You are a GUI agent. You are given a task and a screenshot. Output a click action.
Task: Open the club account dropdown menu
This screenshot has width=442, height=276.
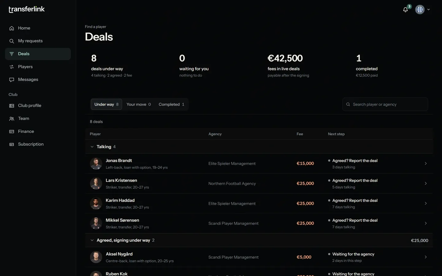423,10
